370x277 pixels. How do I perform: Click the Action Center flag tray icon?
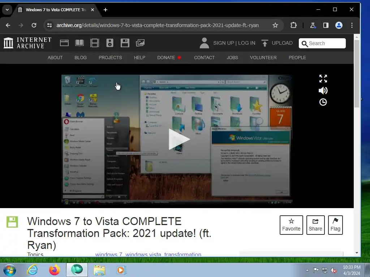(x=316, y=270)
